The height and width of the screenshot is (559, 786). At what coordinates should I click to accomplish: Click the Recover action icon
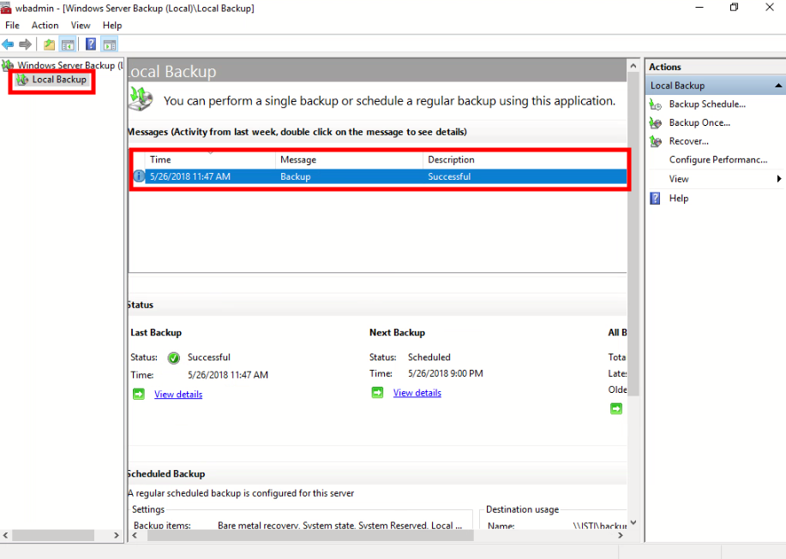click(x=656, y=141)
